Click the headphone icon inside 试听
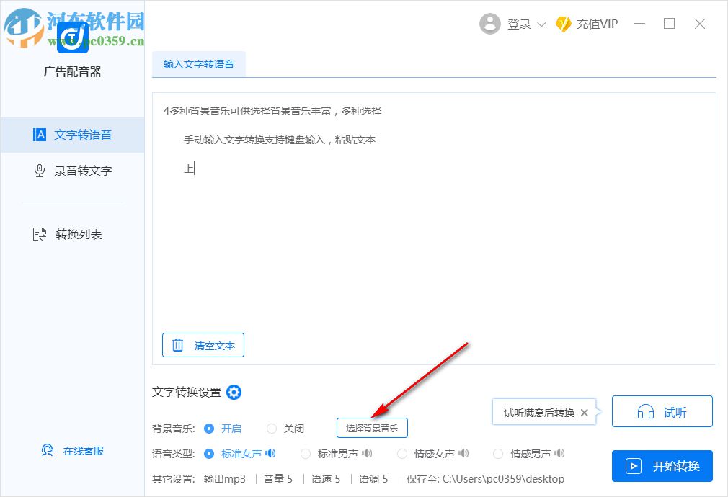728x497 pixels. click(647, 411)
